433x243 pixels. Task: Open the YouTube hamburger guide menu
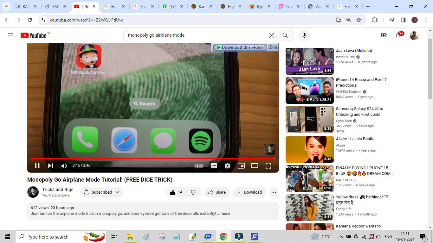[10, 35]
